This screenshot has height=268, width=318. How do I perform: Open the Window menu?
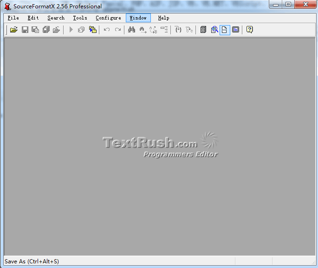coord(138,18)
